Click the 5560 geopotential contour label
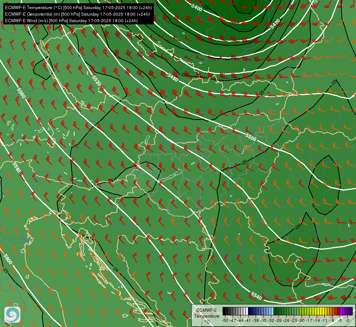The height and width of the screenshot is (327, 356). (x=21, y=93)
